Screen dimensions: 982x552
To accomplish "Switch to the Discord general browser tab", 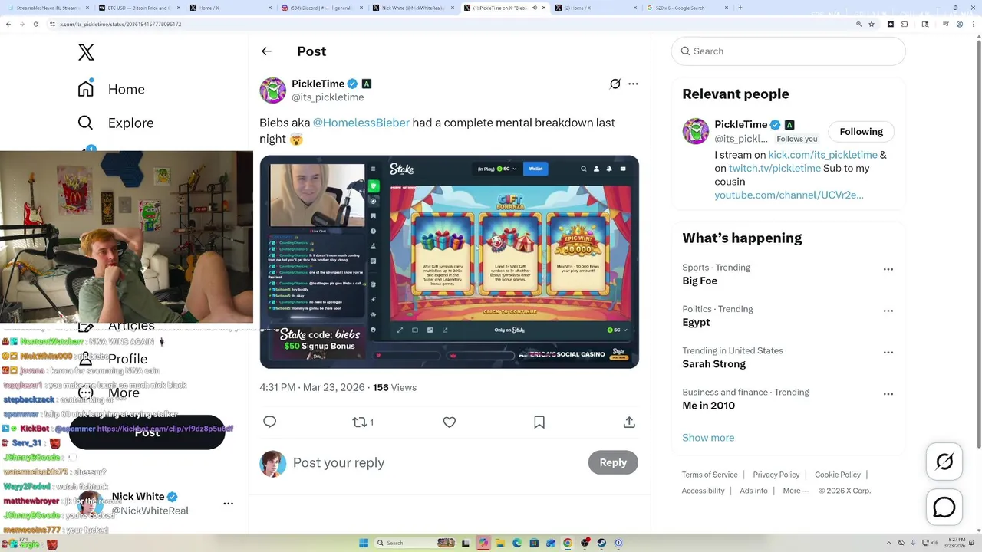I will pos(321,8).
